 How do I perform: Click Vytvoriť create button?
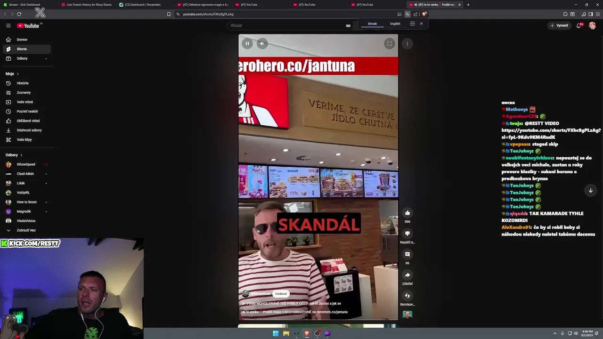pos(559,25)
